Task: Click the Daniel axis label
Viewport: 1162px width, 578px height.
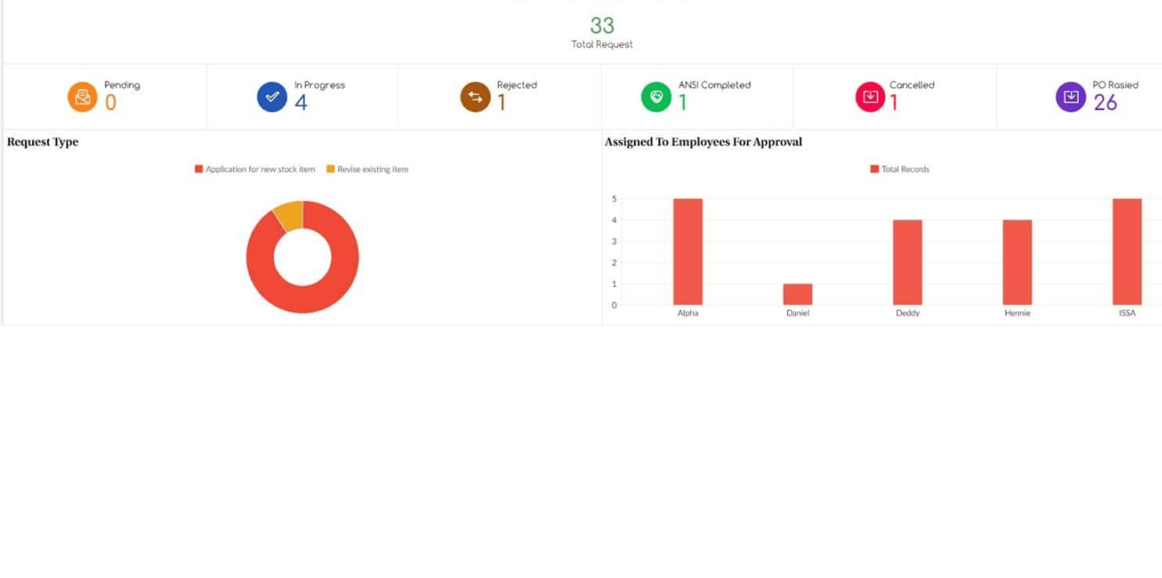Action: 798,313
